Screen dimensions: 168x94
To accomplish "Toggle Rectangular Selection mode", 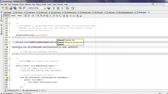I will coord(50,16).
